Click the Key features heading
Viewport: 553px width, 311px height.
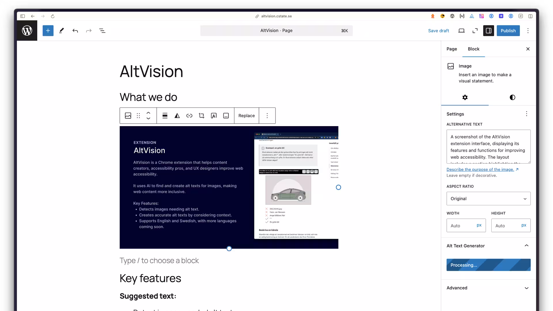[150, 278]
